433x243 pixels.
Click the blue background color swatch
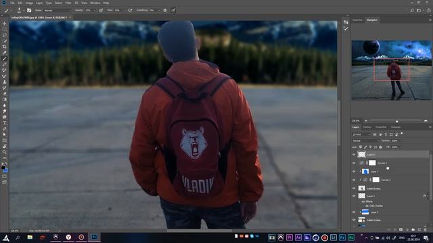pos(5,170)
